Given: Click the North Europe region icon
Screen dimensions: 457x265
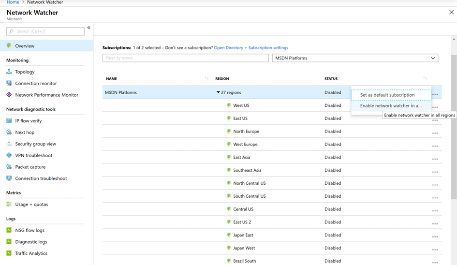Looking at the screenshot, I should tap(229, 131).
